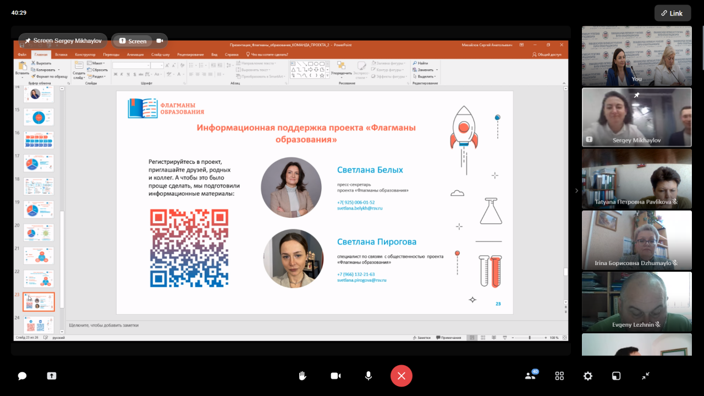Viewport: 704px width, 396px height.
Task: Mute the microphone
Action: 369,376
